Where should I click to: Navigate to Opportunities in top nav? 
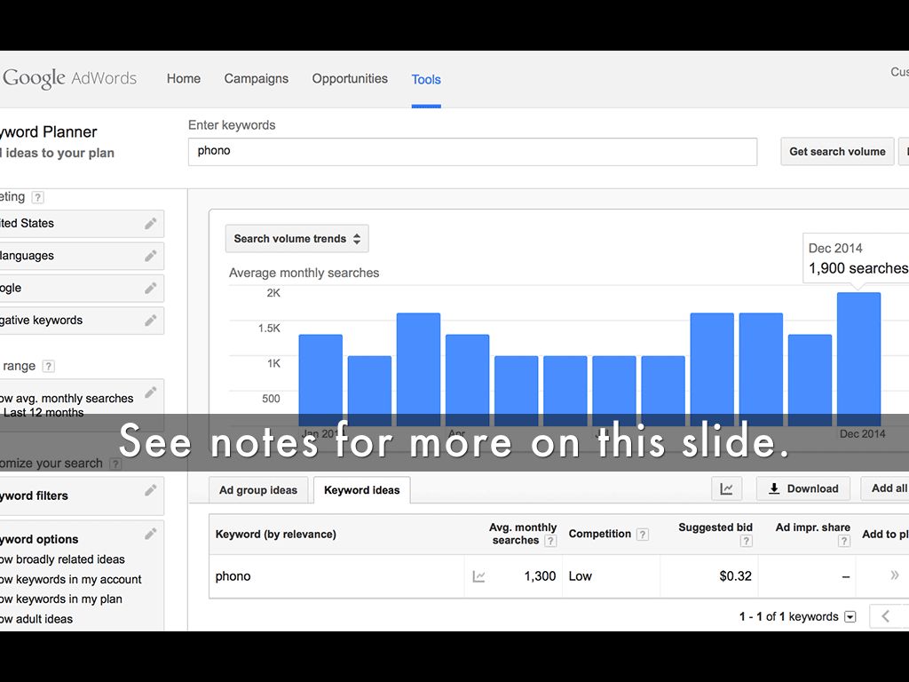pos(350,79)
